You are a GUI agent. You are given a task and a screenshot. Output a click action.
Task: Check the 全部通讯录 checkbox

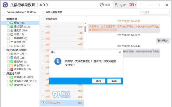[43, 19]
